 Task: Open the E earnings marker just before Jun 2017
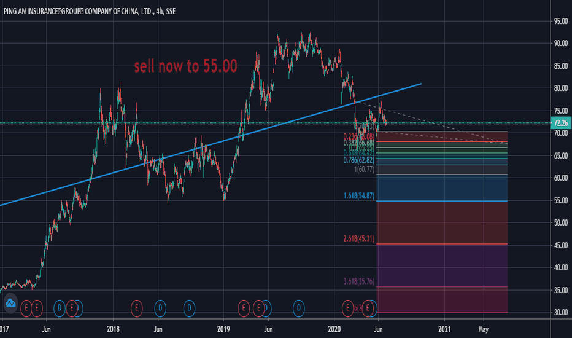pos(37,309)
